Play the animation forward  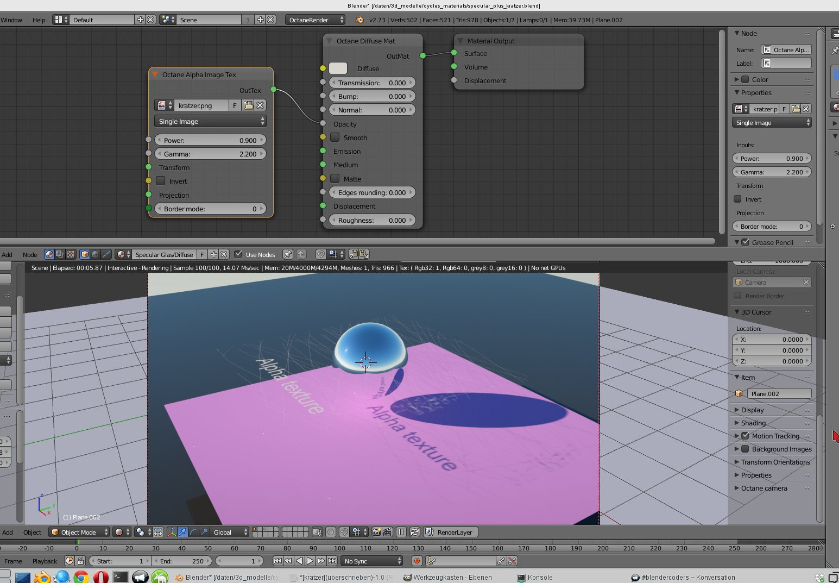[x=310, y=561]
